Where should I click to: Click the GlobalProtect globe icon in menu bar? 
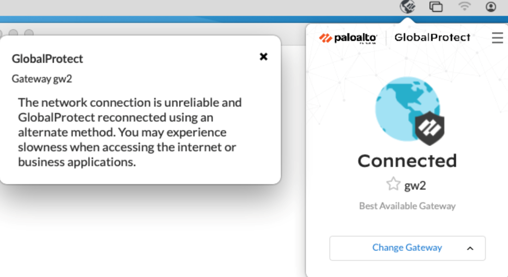[407, 7]
